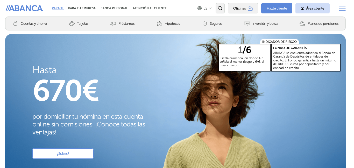
Task: Open the Seguros menu
Action: click(216, 23)
